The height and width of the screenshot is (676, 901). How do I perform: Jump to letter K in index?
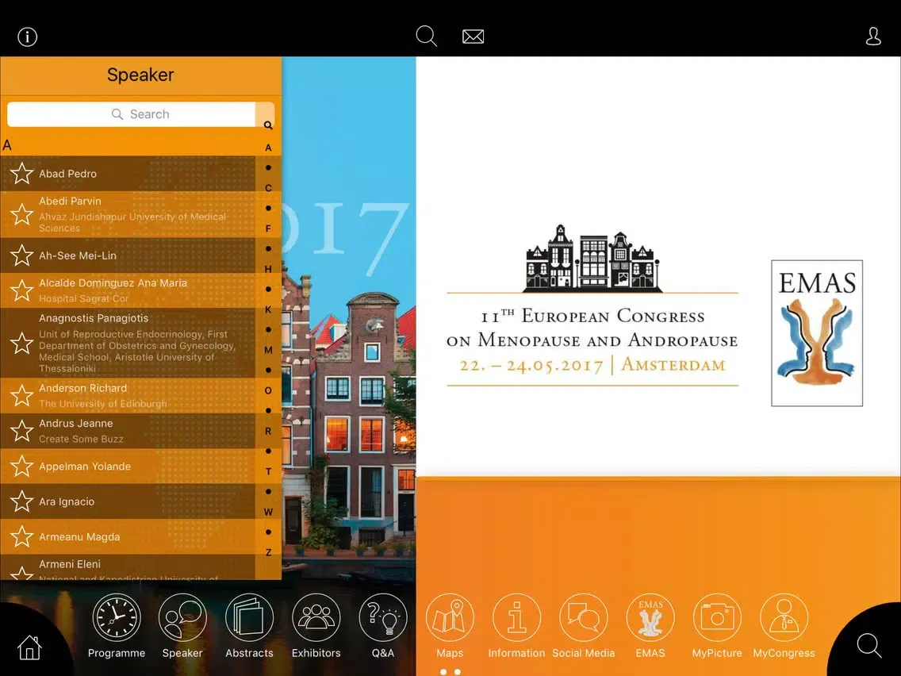[x=268, y=309]
